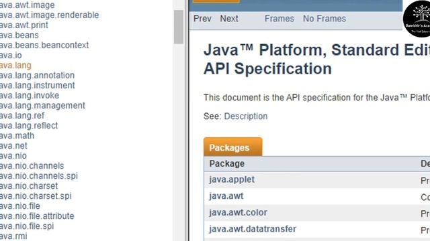
Task: Open java.awt.datatransfer in the Packages table
Action: click(253, 229)
